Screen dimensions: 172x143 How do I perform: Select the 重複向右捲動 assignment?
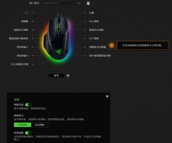[96, 30]
